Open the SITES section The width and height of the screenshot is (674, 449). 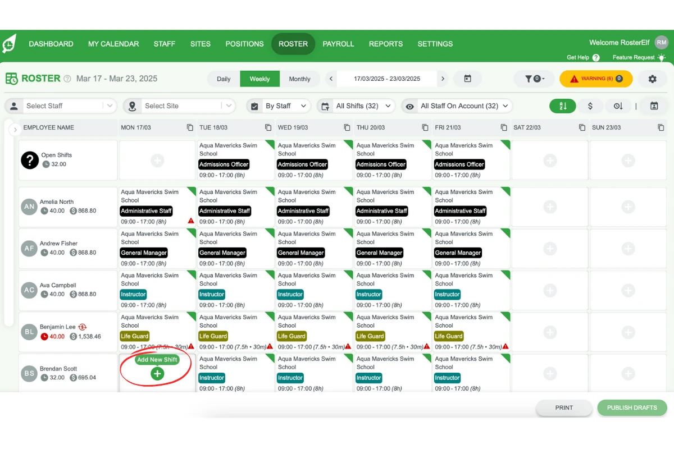click(201, 44)
